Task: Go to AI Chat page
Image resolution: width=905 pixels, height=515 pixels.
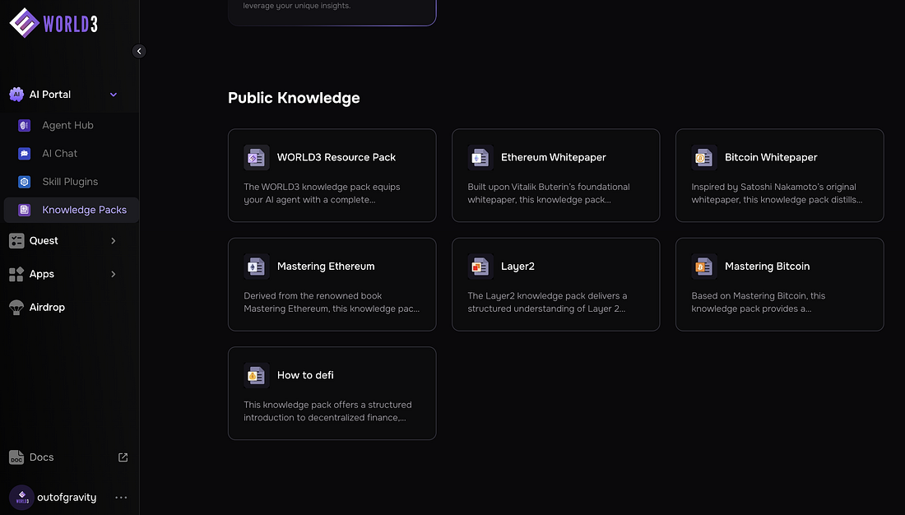Action: (x=59, y=153)
